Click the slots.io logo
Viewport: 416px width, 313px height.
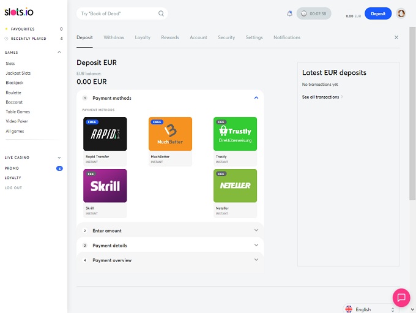[x=18, y=11]
